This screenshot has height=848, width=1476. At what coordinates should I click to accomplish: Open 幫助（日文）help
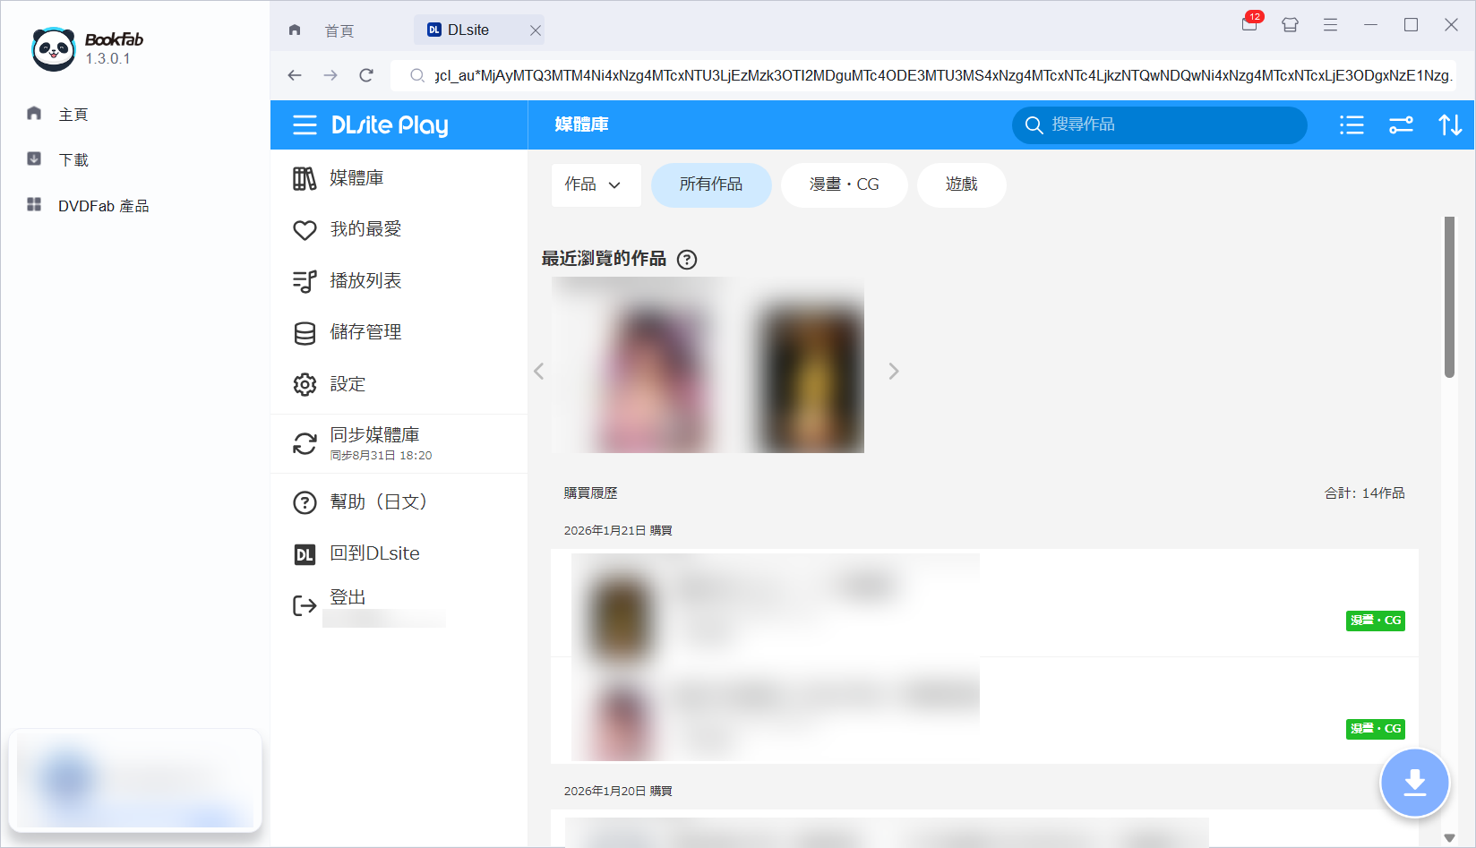pos(399,501)
